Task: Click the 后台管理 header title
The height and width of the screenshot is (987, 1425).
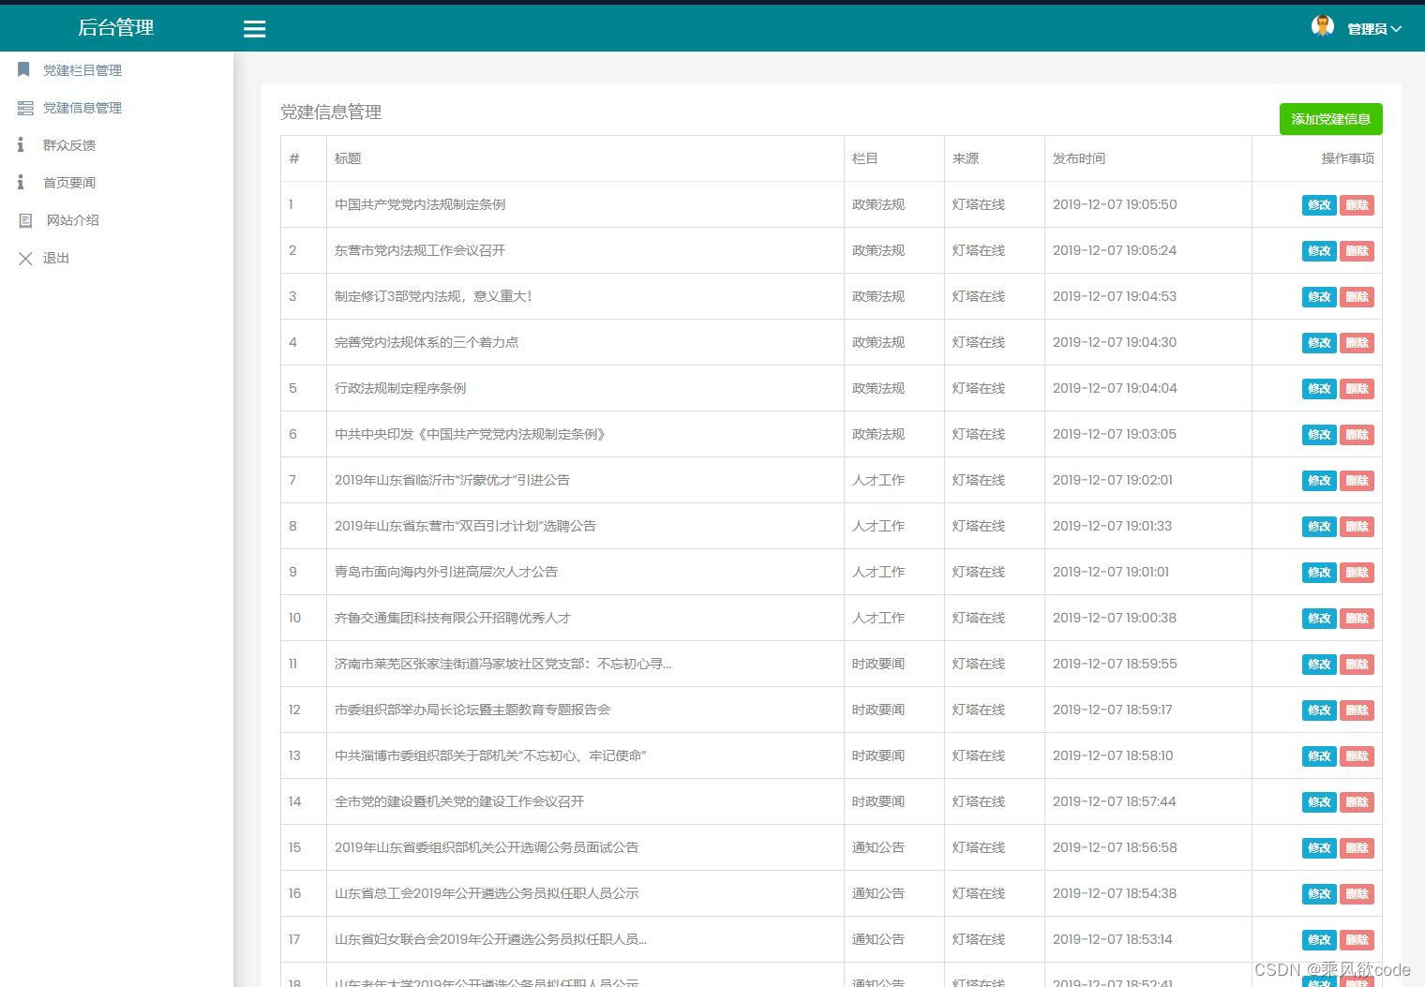Action: click(115, 28)
